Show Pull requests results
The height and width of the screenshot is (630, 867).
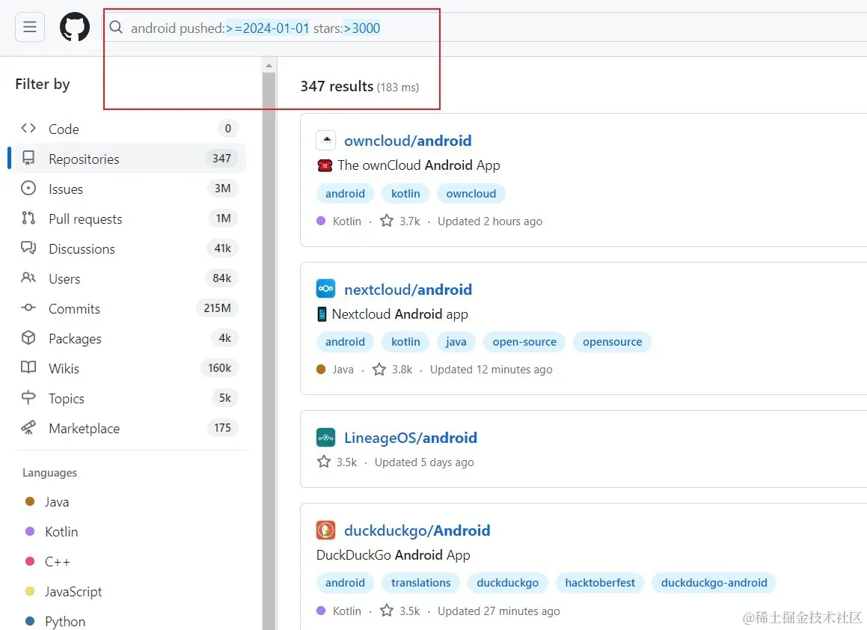pyautogui.click(x=129, y=218)
